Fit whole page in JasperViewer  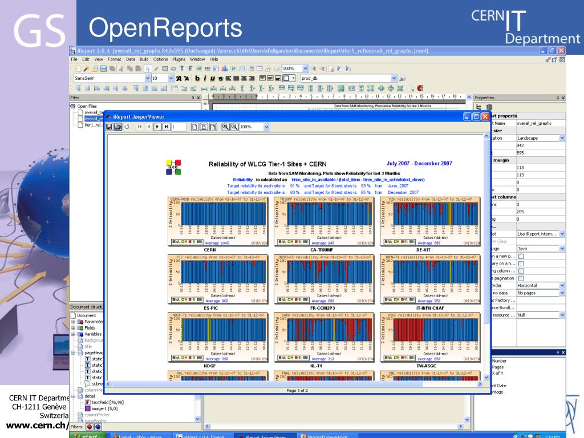tap(204, 127)
